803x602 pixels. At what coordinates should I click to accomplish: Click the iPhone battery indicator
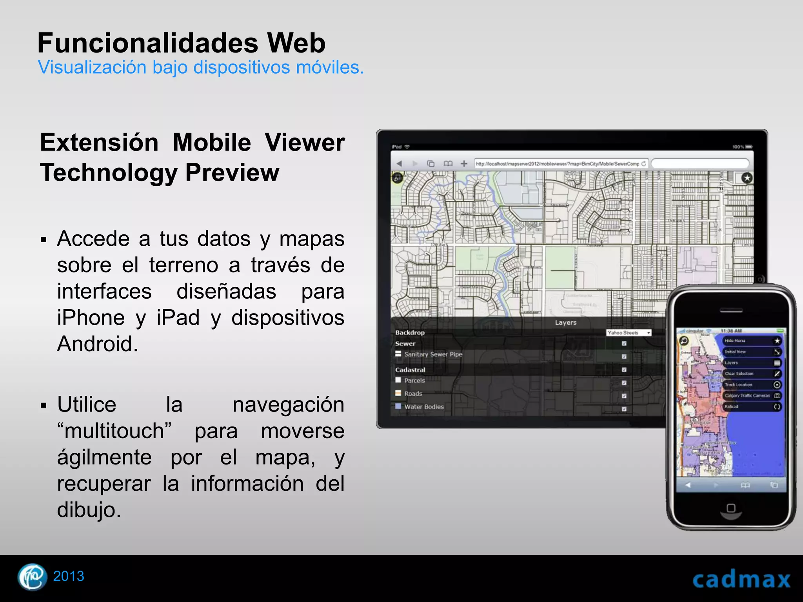[x=781, y=331]
